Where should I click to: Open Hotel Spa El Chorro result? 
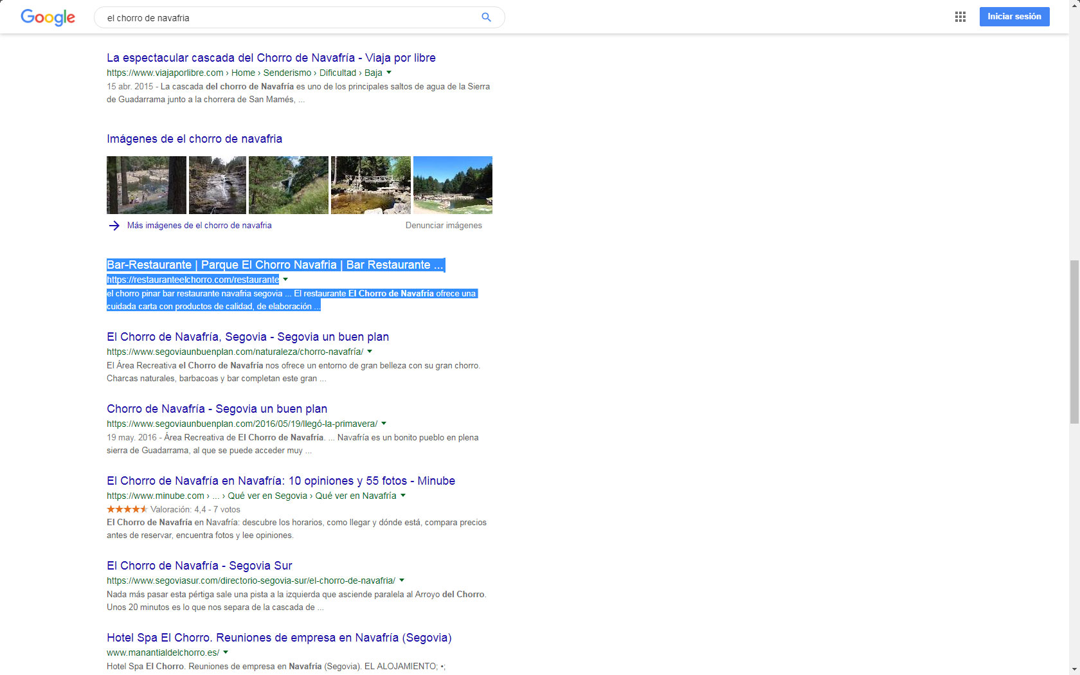click(x=279, y=638)
